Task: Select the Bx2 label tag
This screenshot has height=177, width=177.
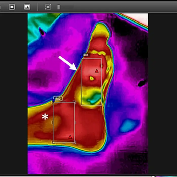Action: pyautogui.click(x=58, y=99)
